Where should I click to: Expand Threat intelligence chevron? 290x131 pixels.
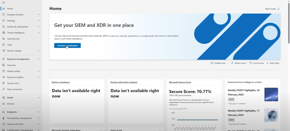pyautogui.click(x=38, y=33)
